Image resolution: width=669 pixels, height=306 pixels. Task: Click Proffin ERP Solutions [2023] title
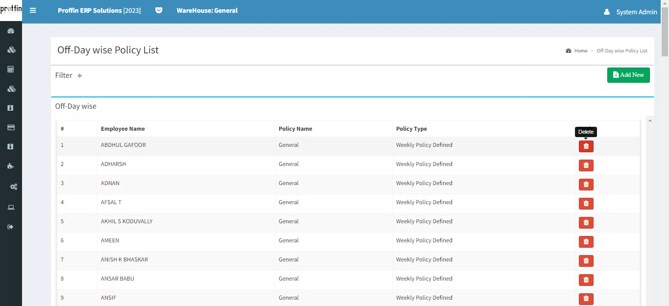99,10
